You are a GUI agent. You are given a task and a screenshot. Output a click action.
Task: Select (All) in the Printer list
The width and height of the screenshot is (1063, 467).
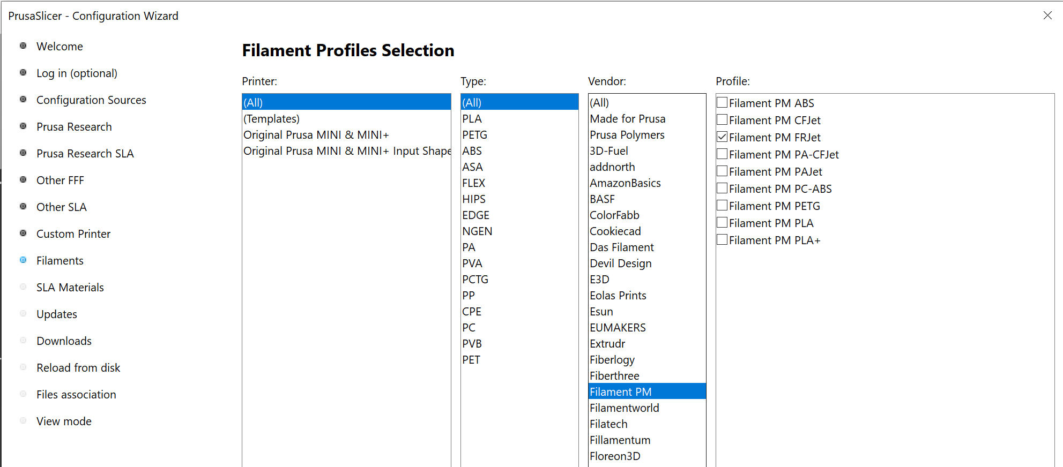(346, 102)
